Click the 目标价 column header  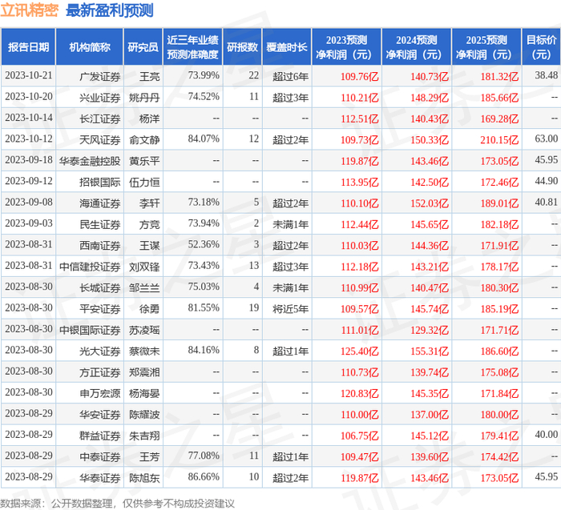(541, 46)
